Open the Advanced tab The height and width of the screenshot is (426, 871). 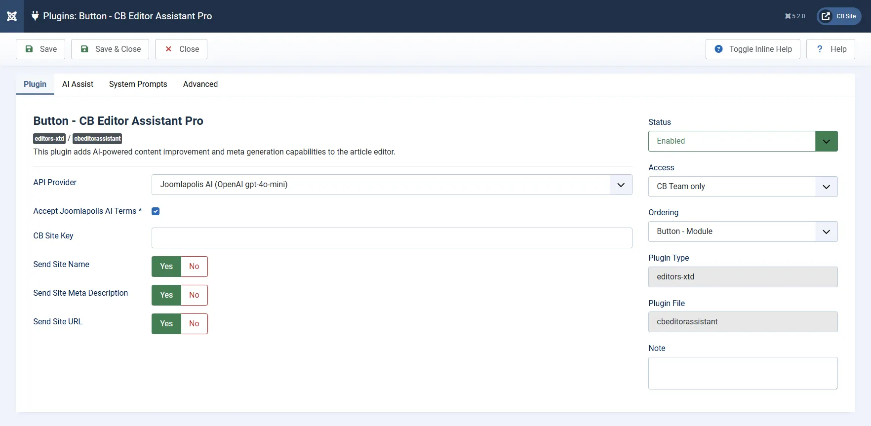[x=200, y=84]
